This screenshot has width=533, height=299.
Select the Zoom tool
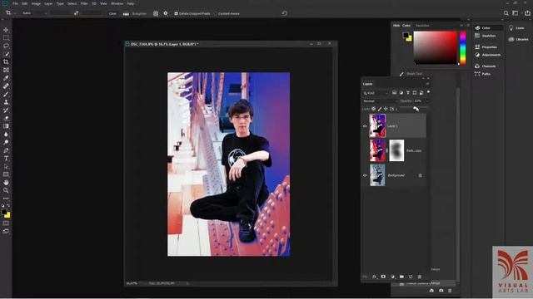pyautogui.click(x=6, y=190)
